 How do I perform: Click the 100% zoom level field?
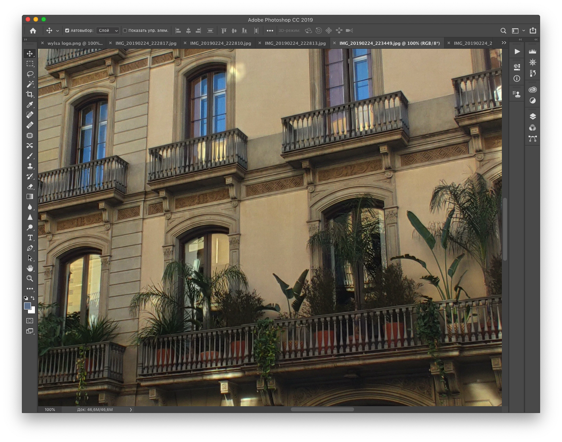(50, 409)
